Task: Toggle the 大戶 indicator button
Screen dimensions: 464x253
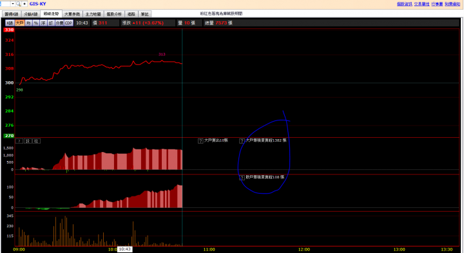Action: pyautogui.click(x=20, y=23)
